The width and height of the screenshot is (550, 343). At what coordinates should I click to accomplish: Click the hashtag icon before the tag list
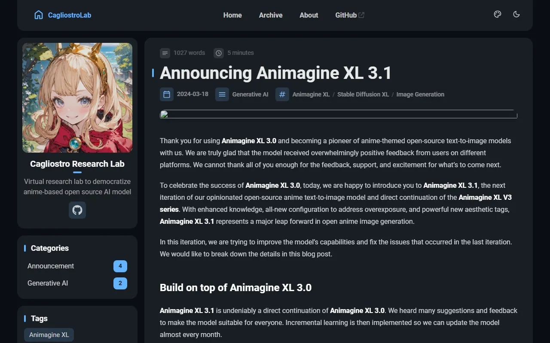(282, 94)
